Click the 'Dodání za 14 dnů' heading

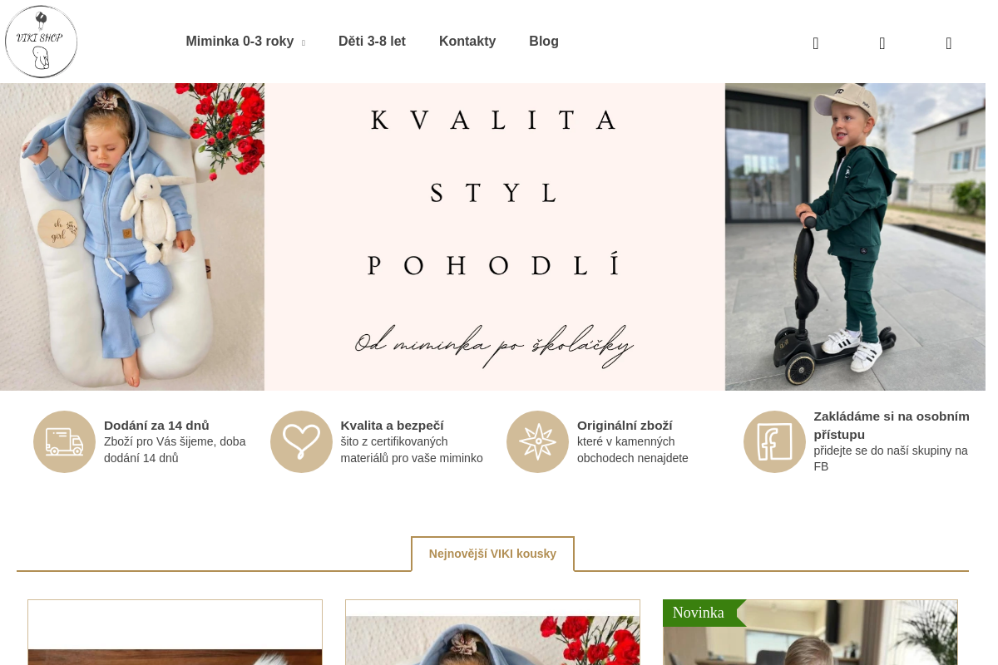coord(156,426)
